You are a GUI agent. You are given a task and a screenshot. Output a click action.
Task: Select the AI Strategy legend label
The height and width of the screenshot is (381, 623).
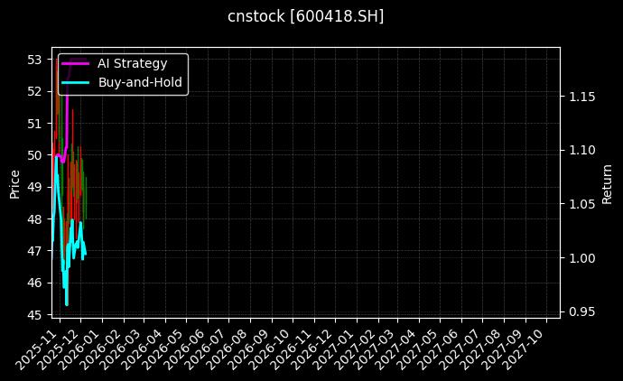132,63
